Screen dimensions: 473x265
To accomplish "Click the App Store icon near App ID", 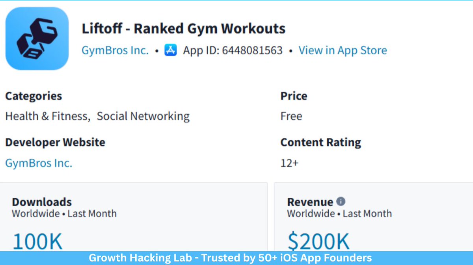I will 171,50.
